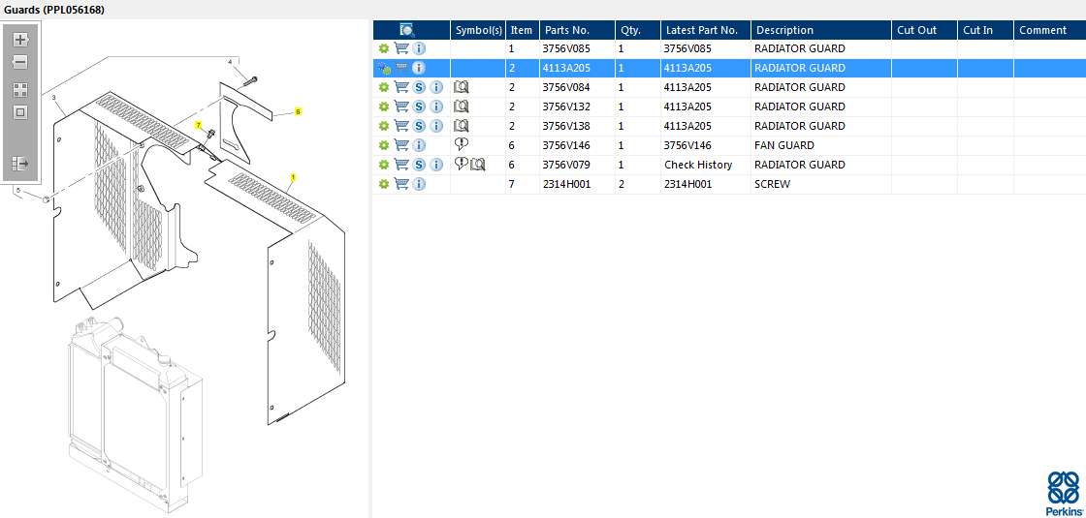Zoom out of the parts diagram
The width and height of the screenshot is (1086, 518).
click(20, 62)
